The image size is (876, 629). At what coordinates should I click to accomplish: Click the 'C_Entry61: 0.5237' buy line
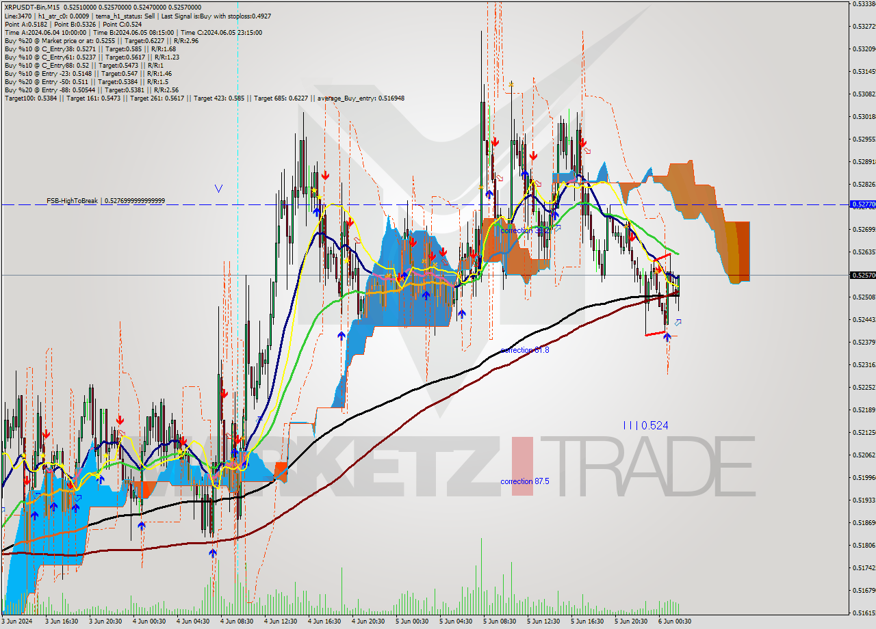(92, 57)
